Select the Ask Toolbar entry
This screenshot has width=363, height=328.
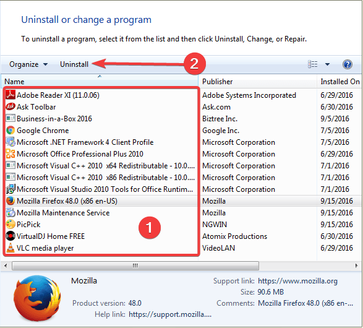pyautogui.click(x=36, y=107)
